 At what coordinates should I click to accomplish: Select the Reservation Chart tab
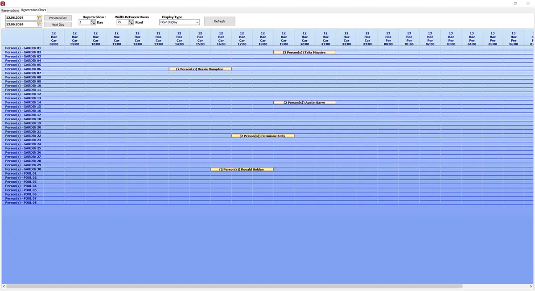(x=34, y=10)
